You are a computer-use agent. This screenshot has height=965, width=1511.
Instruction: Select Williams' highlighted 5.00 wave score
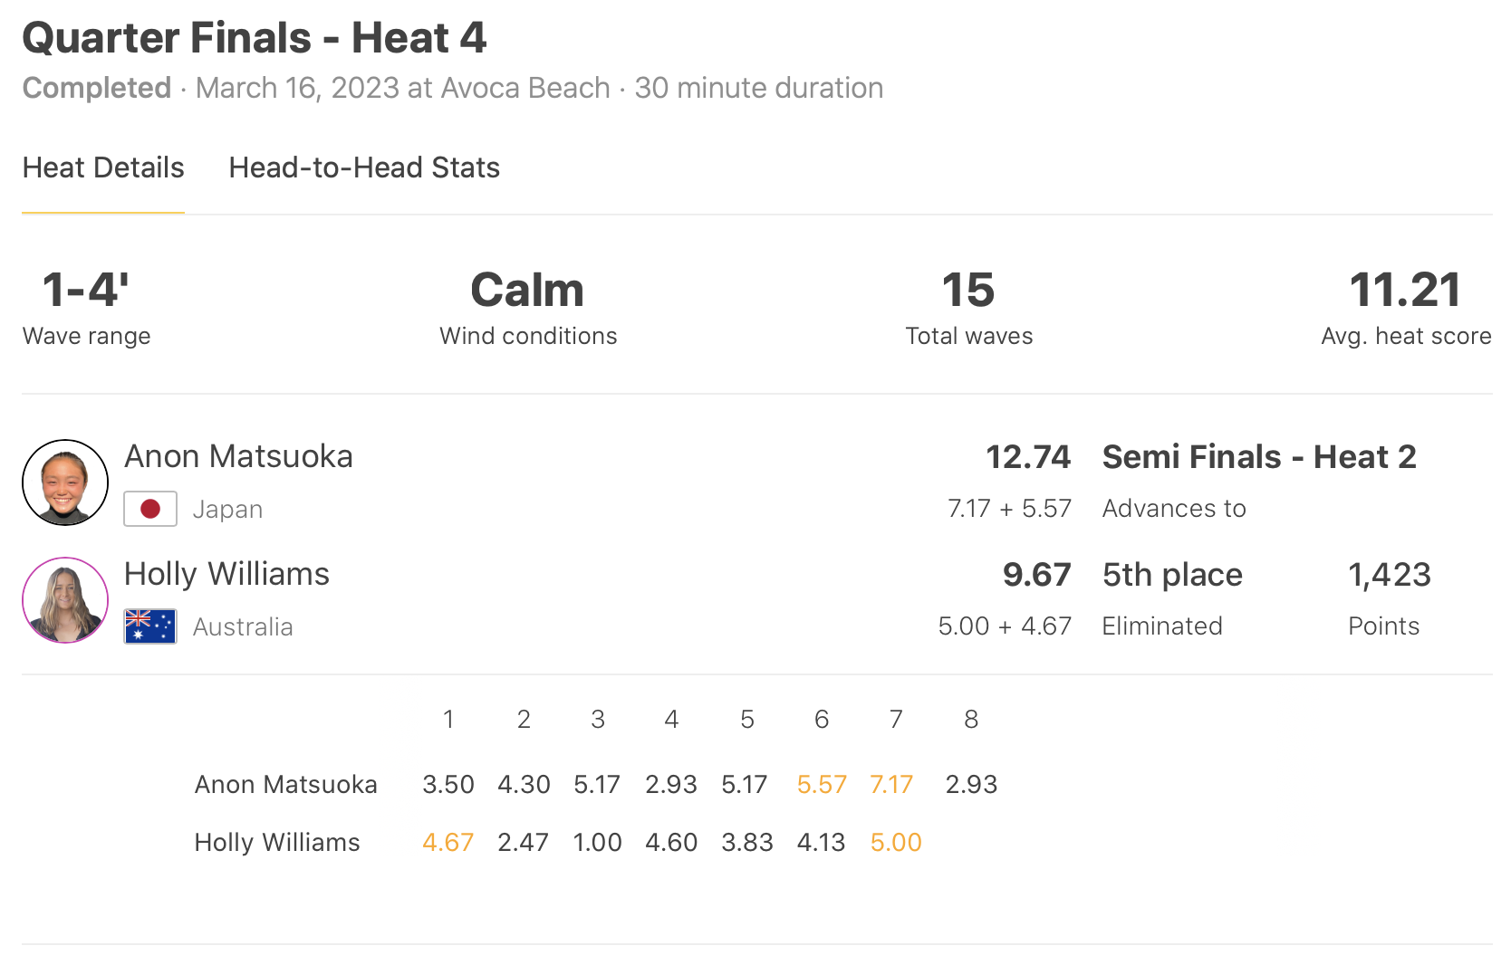point(896,842)
